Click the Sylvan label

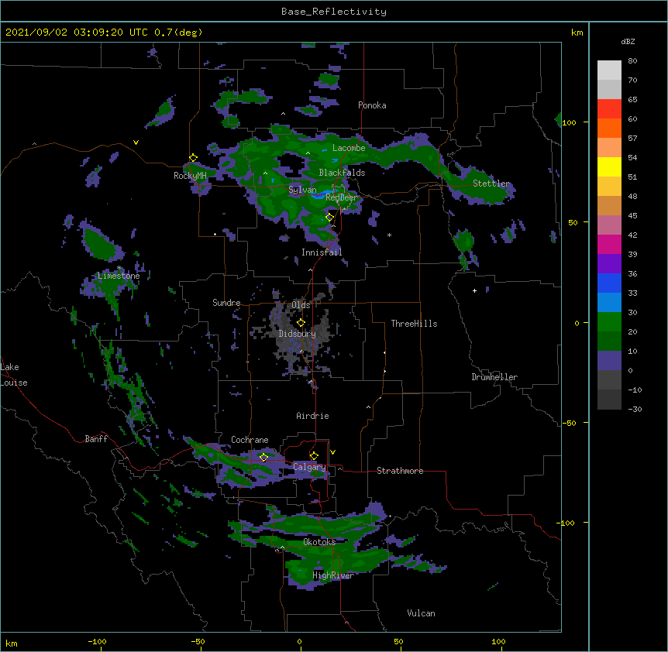302,190
